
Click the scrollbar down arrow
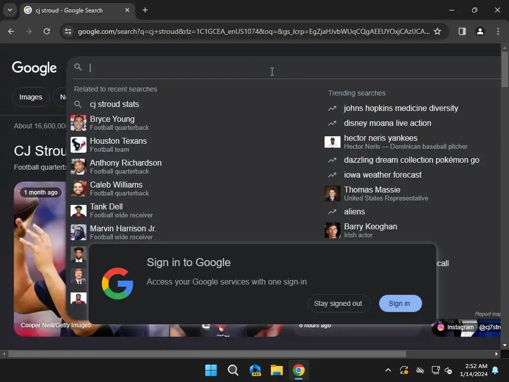click(505, 345)
